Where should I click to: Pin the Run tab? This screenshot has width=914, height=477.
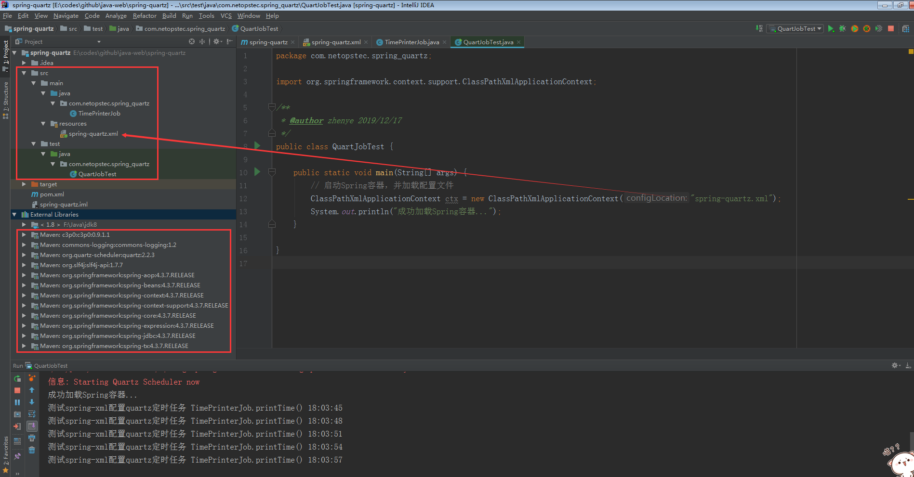point(17,455)
